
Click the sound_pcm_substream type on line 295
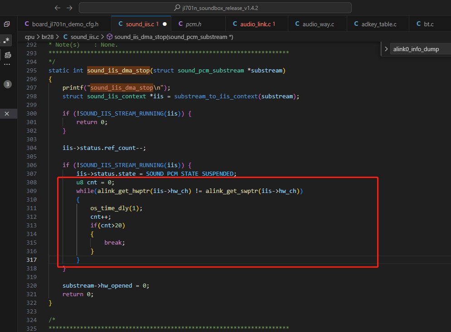click(211, 70)
